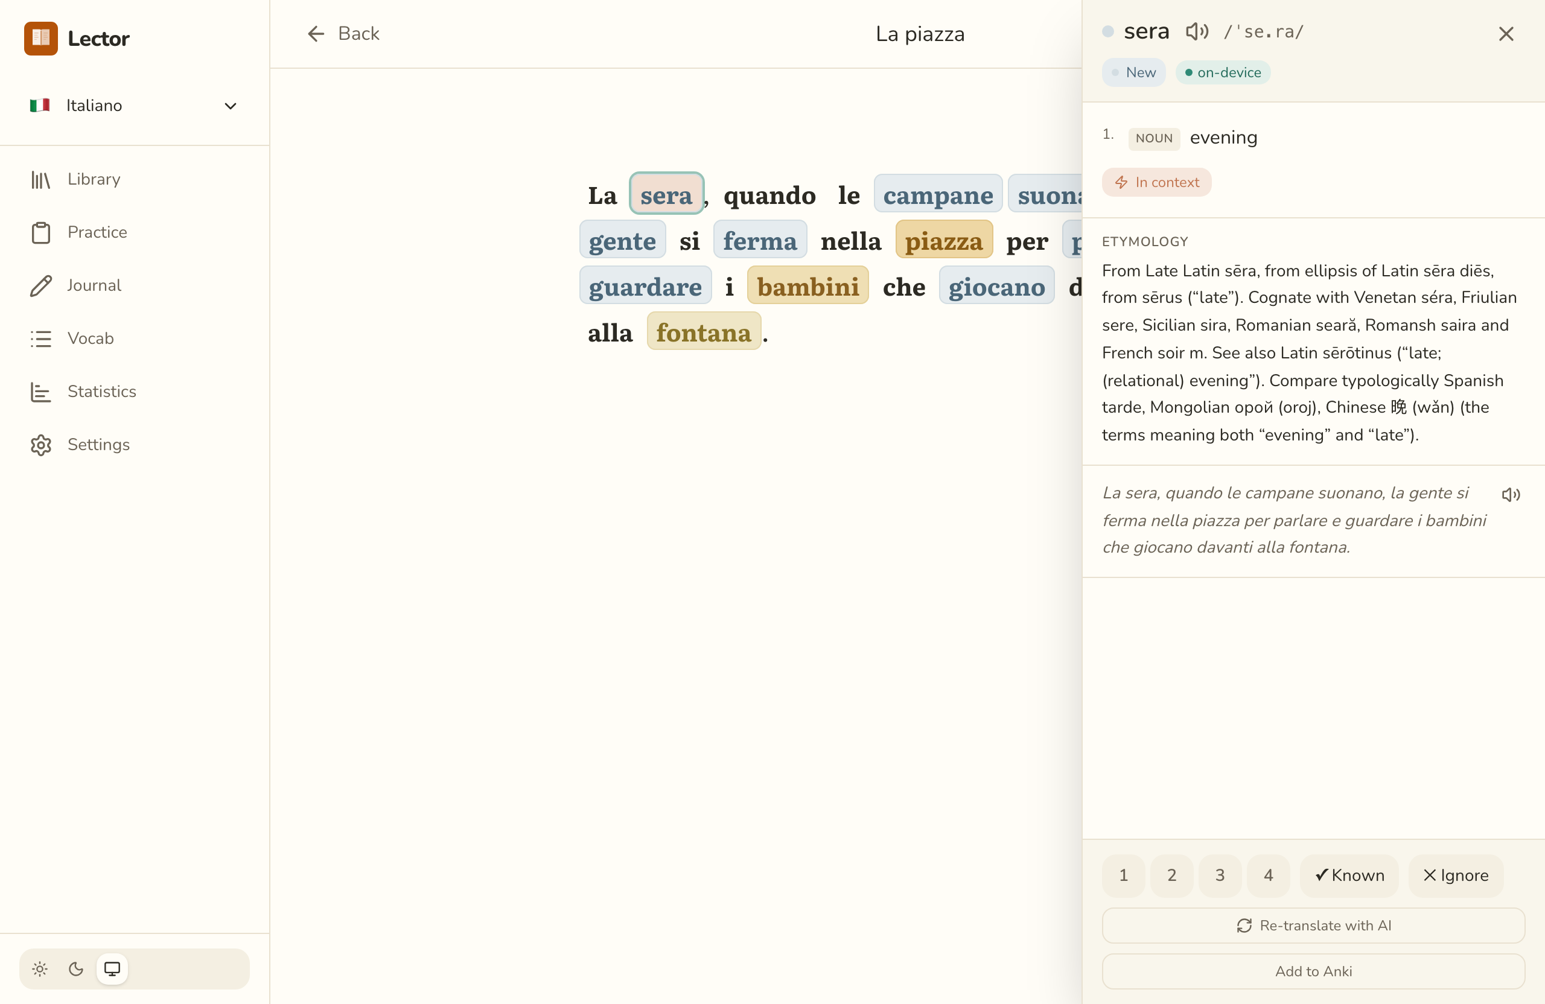Screen dimensions: 1545x1004
Task: Select the word per
Action: pos(1027,241)
